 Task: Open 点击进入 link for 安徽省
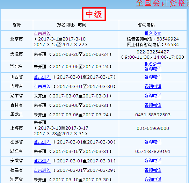[42, 161]
